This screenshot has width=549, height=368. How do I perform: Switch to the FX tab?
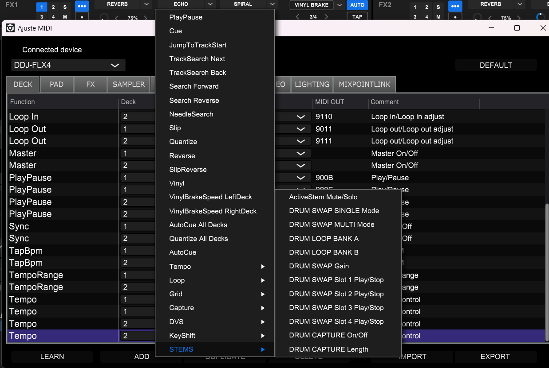coord(91,85)
